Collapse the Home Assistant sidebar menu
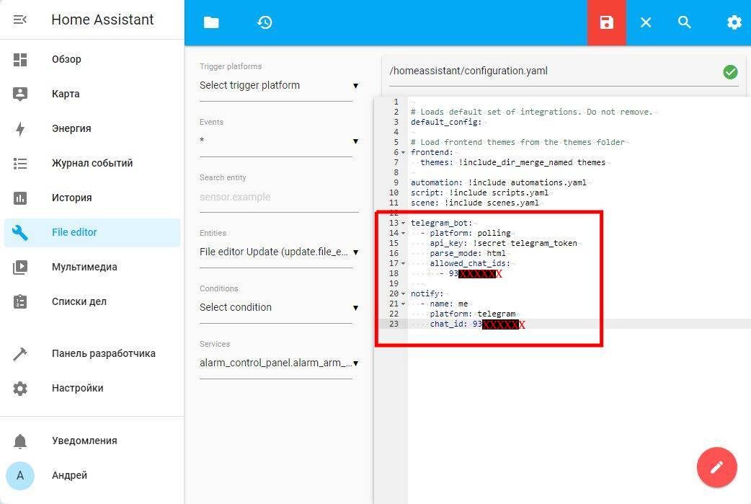The width and height of the screenshot is (751, 504). pos(19,19)
